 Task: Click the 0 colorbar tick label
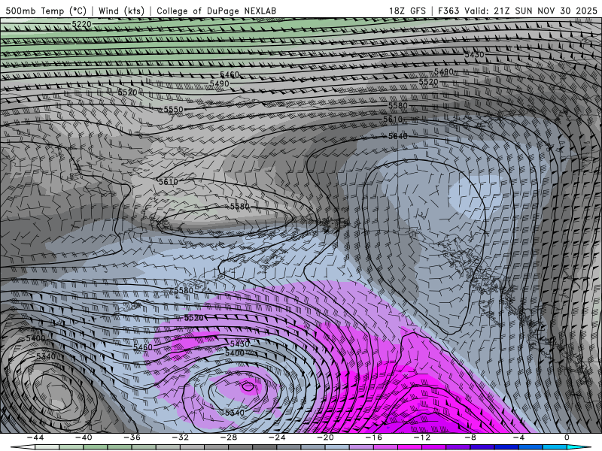[x=567, y=437]
